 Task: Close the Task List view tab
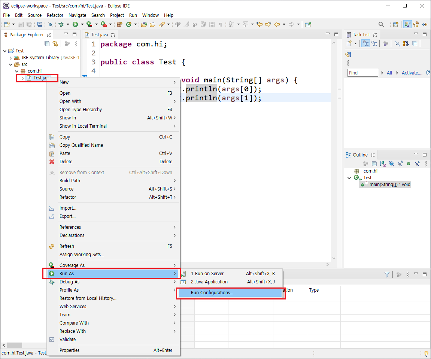pos(375,35)
